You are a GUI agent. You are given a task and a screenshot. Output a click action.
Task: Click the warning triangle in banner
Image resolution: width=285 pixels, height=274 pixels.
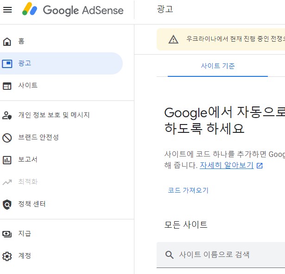pos(173,39)
